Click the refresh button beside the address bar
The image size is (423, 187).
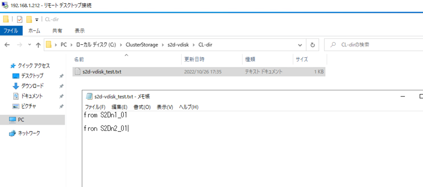pos(312,45)
